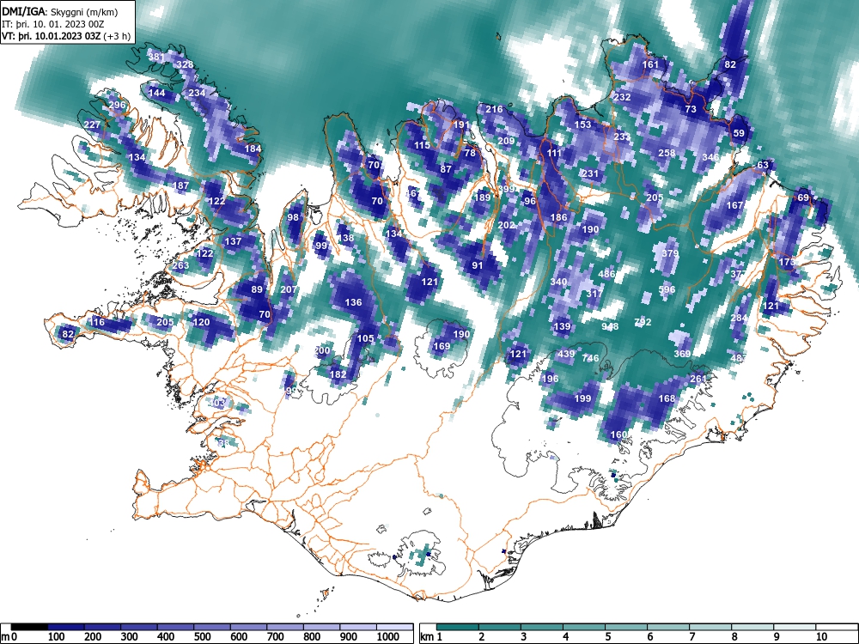Click the lightest lavender swatch by legend label 1000
The height and width of the screenshot is (644, 859).
[x=394, y=627]
